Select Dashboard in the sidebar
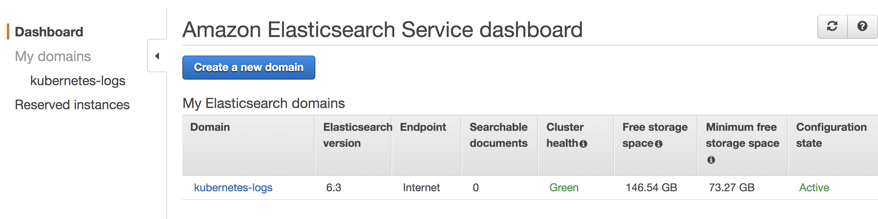 point(49,32)
